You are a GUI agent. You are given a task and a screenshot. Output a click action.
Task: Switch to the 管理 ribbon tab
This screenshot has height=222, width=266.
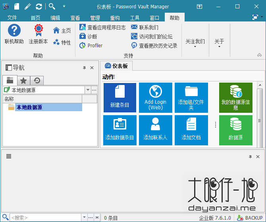coord(95,17)
